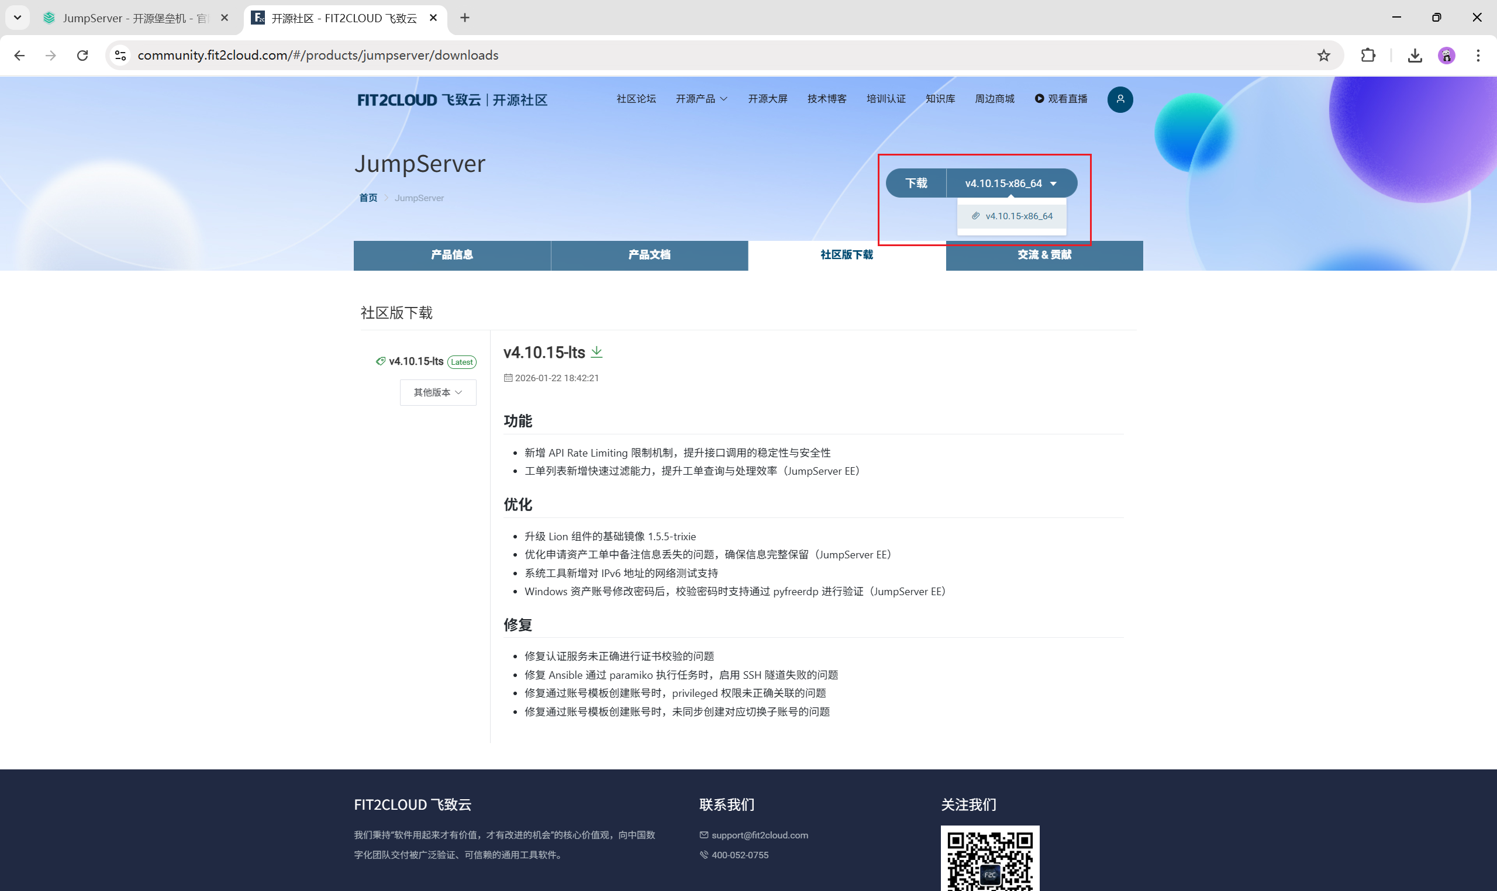
Task: Switch to the 产品文档 tab
Action: pyautogui.click(x=649, y=254)
